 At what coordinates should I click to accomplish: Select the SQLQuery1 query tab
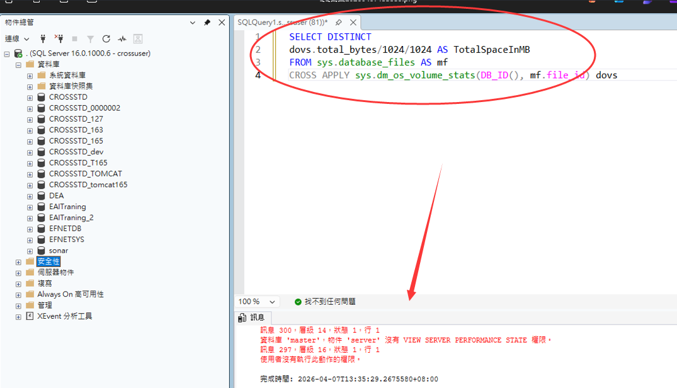pyautogui.click(x=282, y=22)
